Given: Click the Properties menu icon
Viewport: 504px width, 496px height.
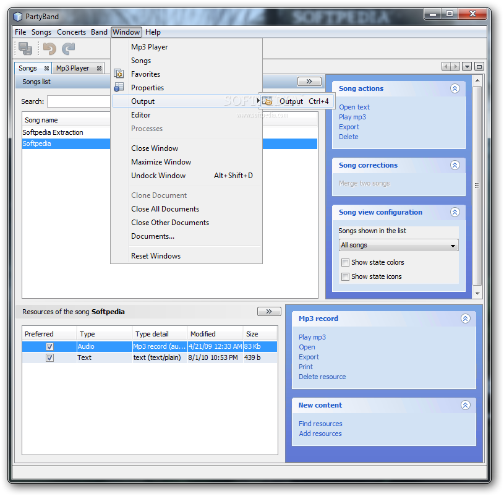Looking at the screenshot, I should click(119, 87).
